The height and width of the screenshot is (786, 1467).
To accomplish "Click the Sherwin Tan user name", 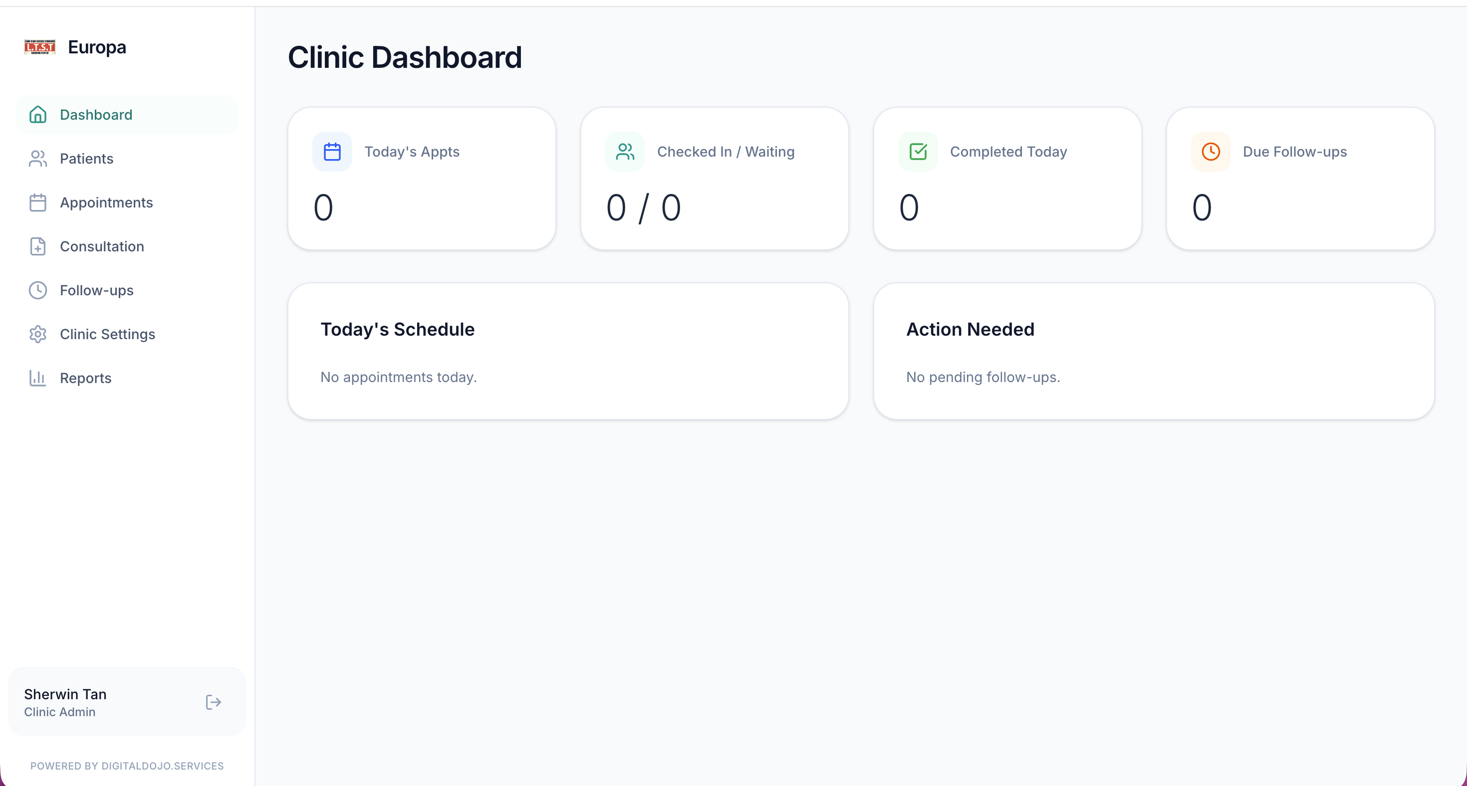I will pyautogui.click(x=65, y=694).
